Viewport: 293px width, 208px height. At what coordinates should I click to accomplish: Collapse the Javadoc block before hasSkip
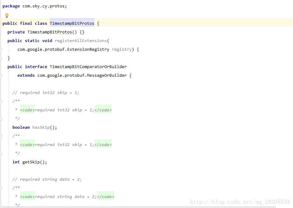[1, 102]
